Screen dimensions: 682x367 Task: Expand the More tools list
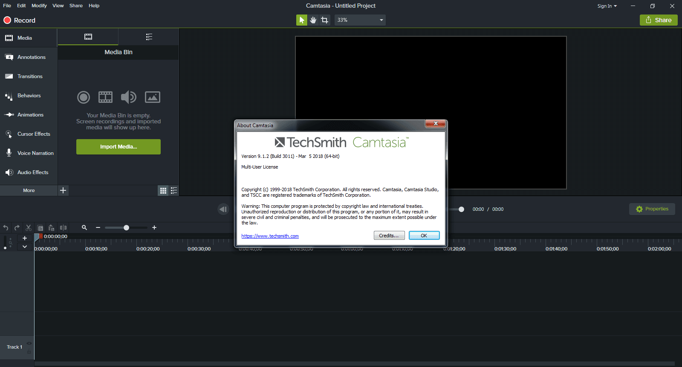pos(29,190)
